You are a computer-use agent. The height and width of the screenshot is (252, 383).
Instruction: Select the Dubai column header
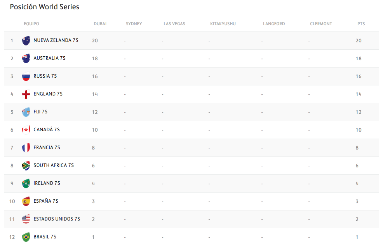[100, 24]
